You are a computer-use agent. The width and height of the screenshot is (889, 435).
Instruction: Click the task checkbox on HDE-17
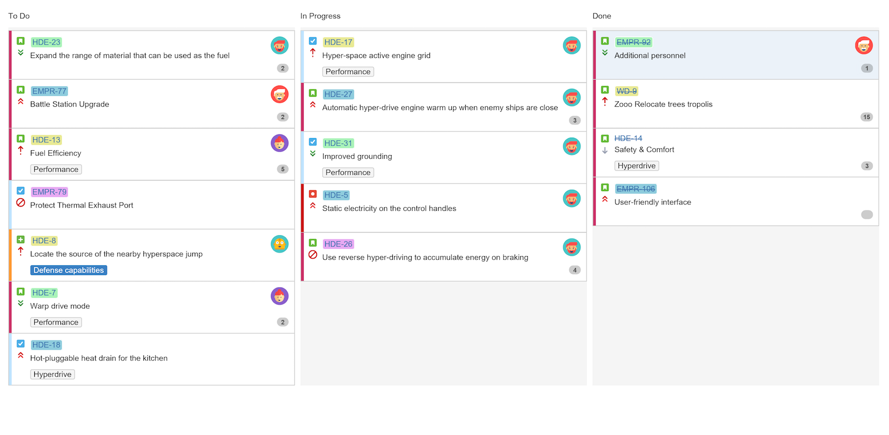(313, 41)
